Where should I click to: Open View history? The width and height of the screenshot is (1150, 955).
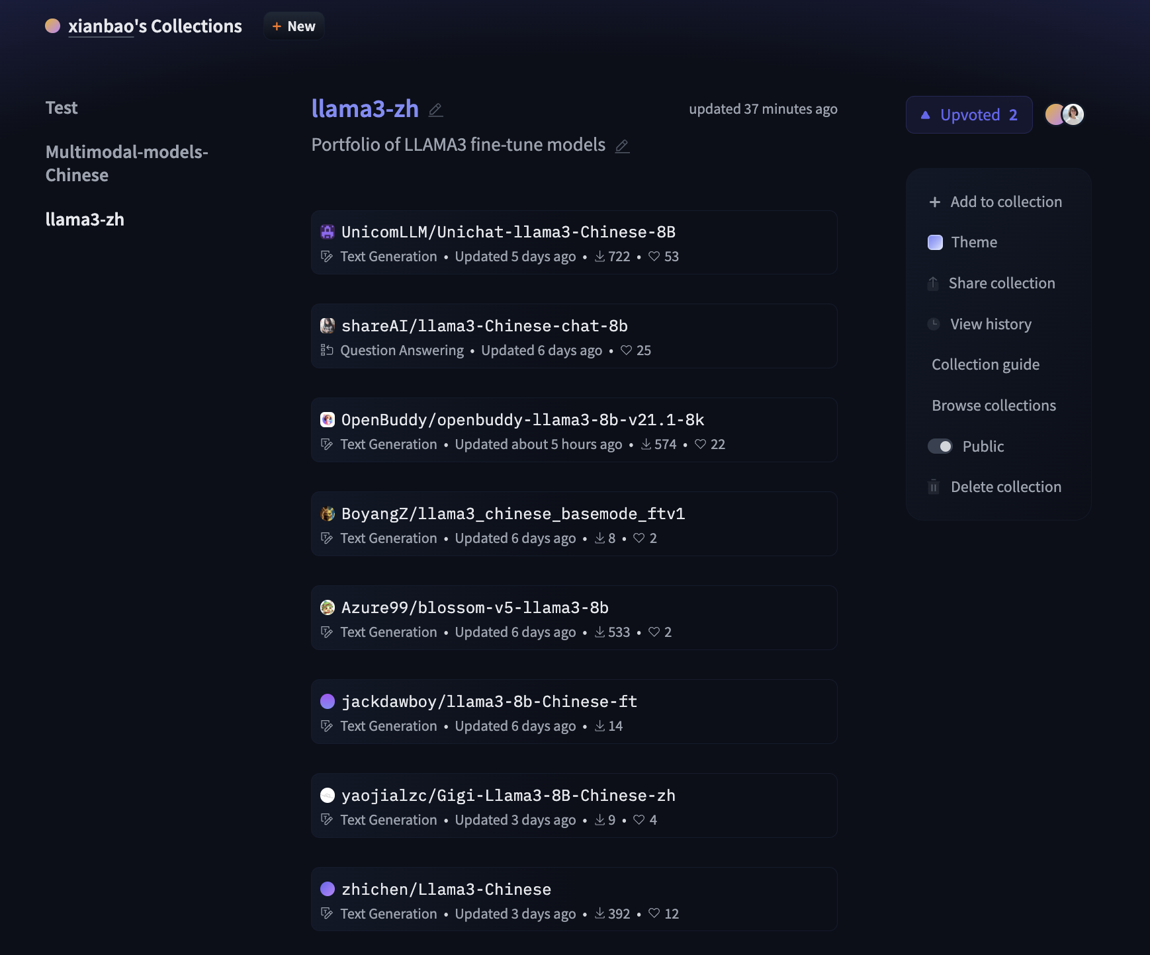(991, 324)
